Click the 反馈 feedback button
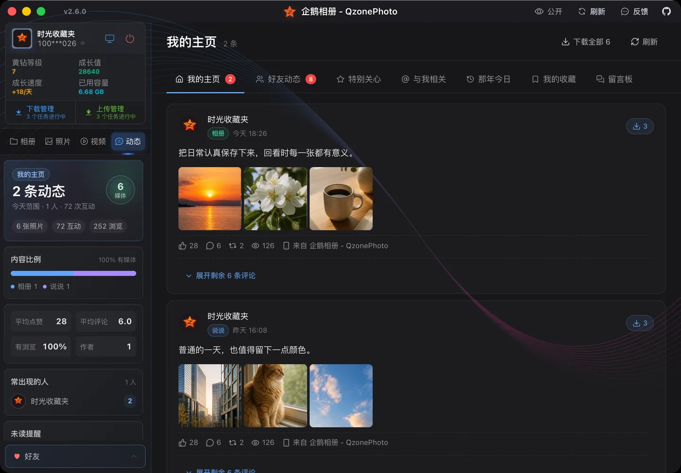 click(x=634, y=11)
